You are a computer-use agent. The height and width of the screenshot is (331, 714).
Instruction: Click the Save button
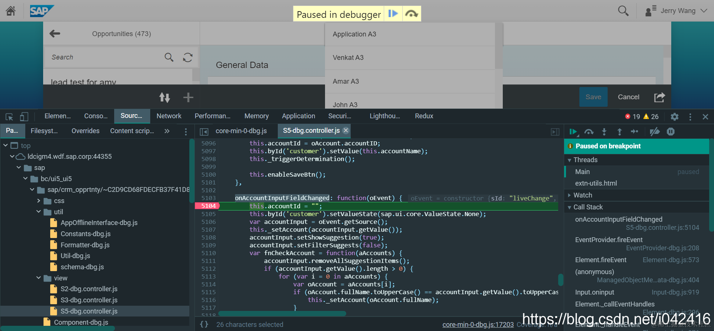point(593,97)
